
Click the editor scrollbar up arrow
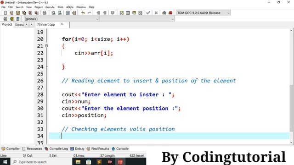[x=291, y=31]
